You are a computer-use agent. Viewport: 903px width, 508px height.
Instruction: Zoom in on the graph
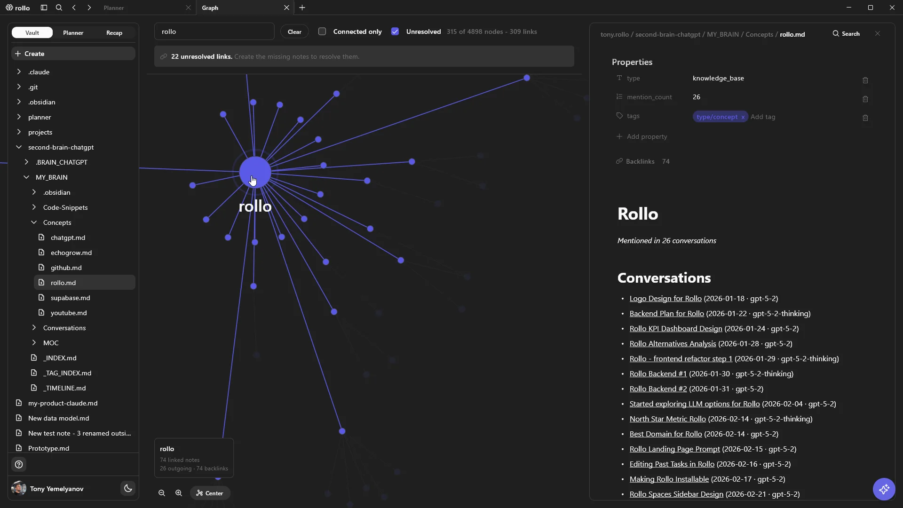[179, 493]
